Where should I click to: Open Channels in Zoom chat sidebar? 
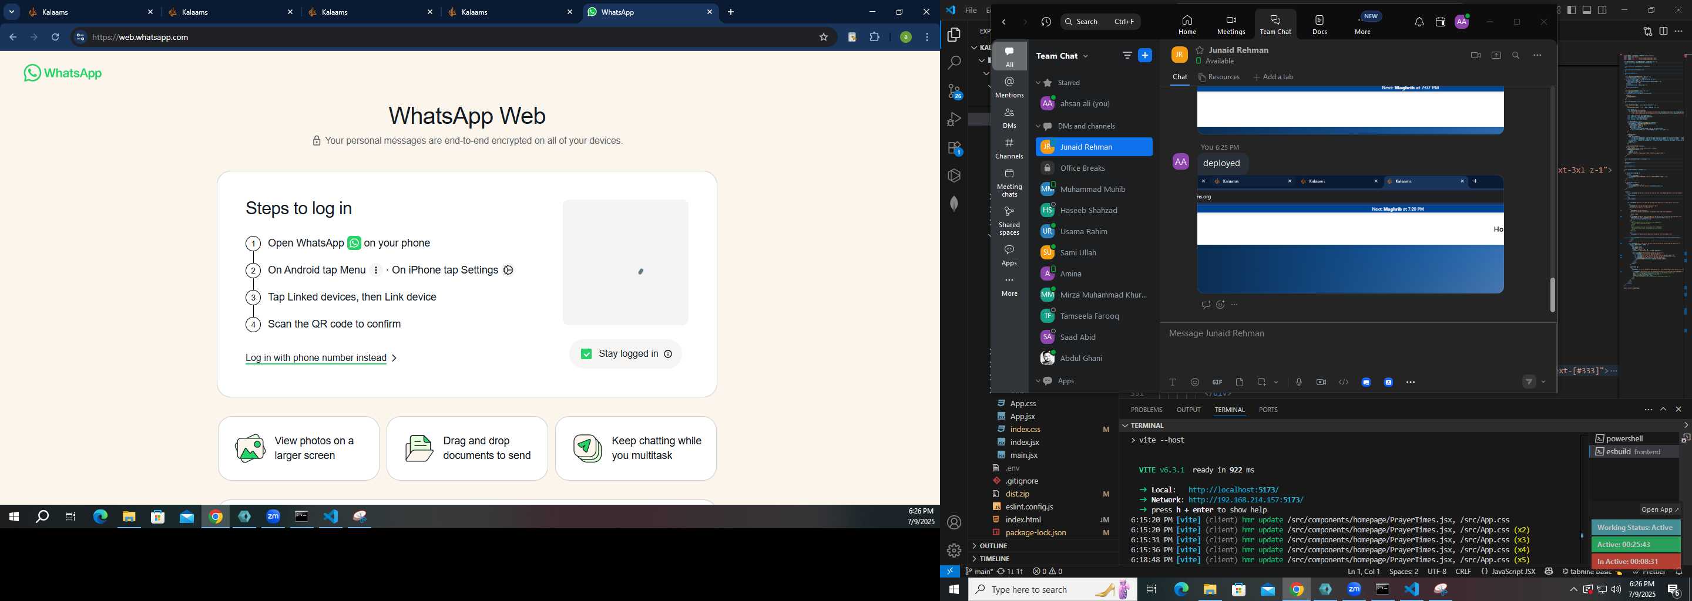pos(1009,148)
